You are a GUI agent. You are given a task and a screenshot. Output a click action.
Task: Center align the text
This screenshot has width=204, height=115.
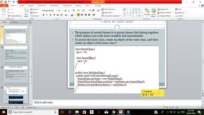tap(82, 15)
